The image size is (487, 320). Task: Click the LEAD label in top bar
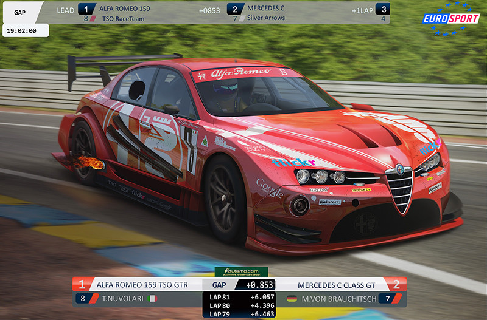pyautogui.click(x=66, y=10)
